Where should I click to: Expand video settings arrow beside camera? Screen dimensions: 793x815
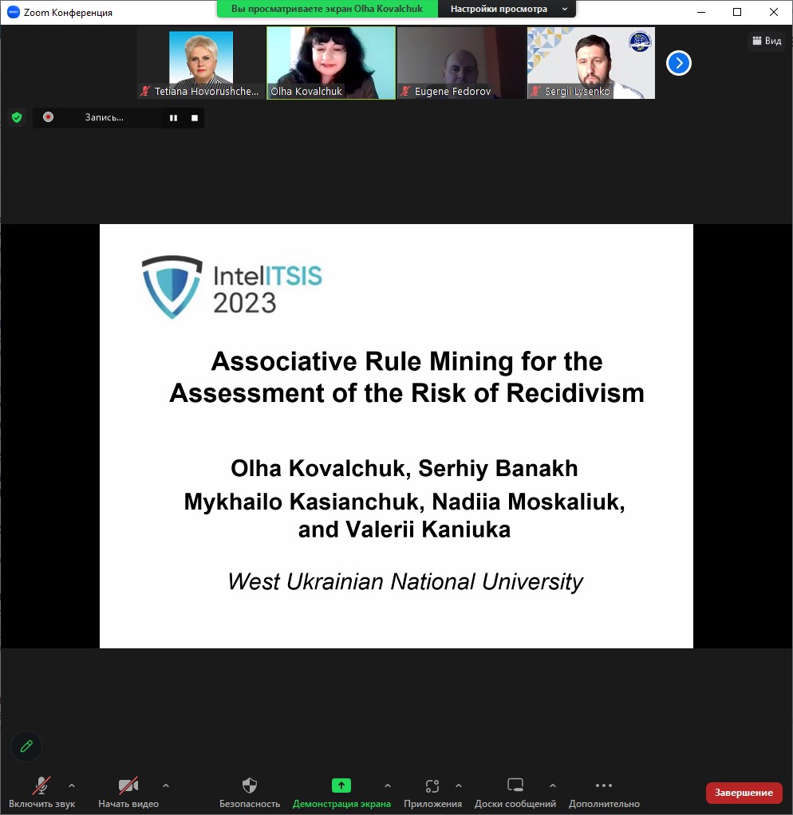click(166, 785)
